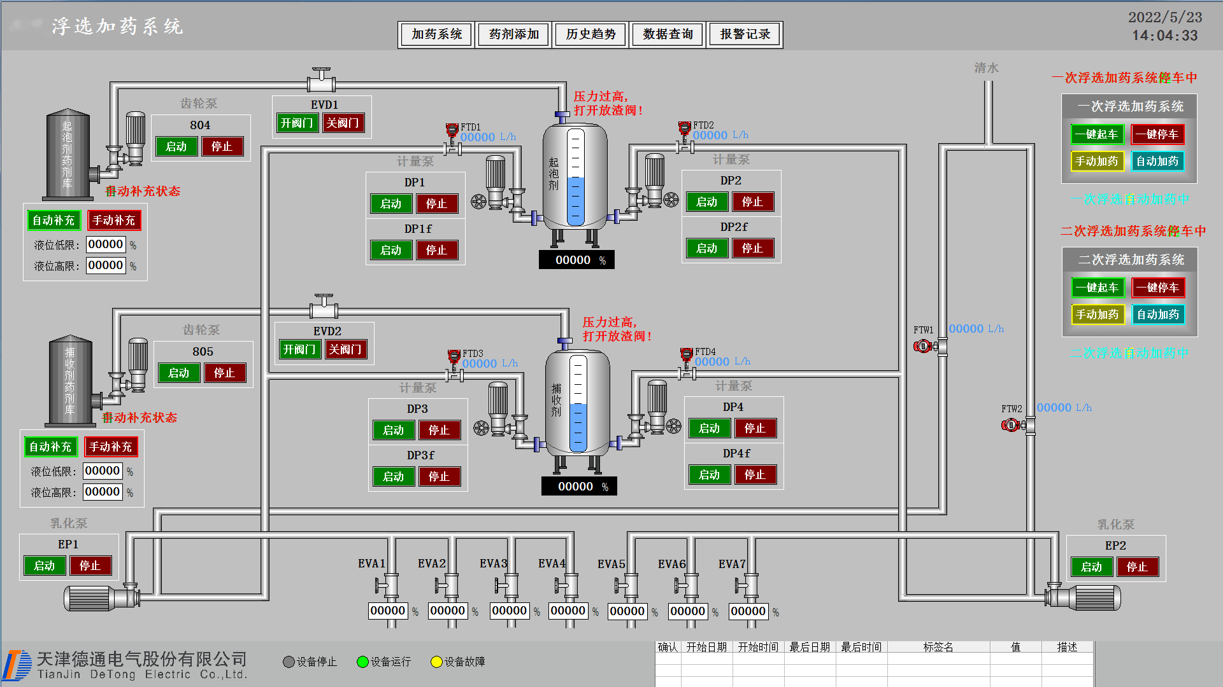1223x687 pixels.
Task: Start gear pump 804
Action: (x=176, y=146)
